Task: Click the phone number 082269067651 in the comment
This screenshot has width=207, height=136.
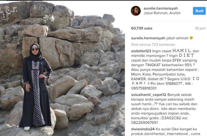Action: coord(144,123)
